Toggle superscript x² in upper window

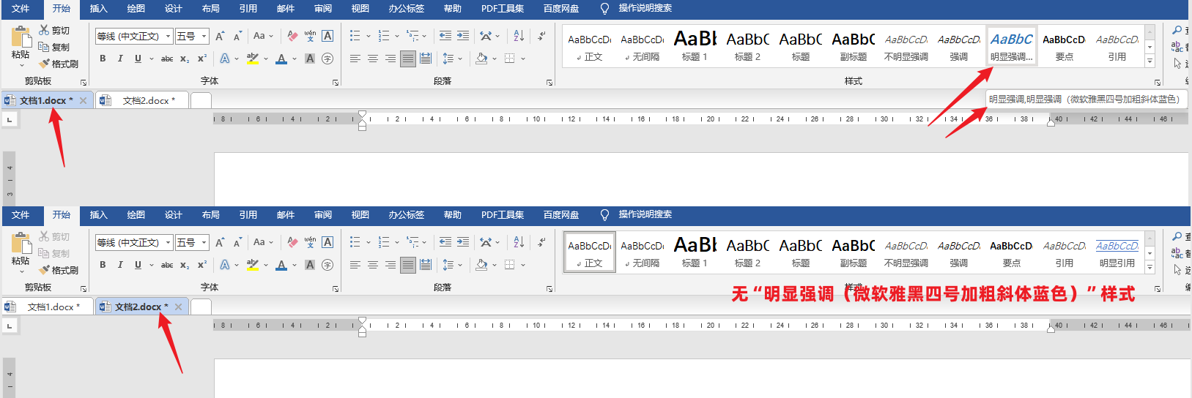[202, 59]
